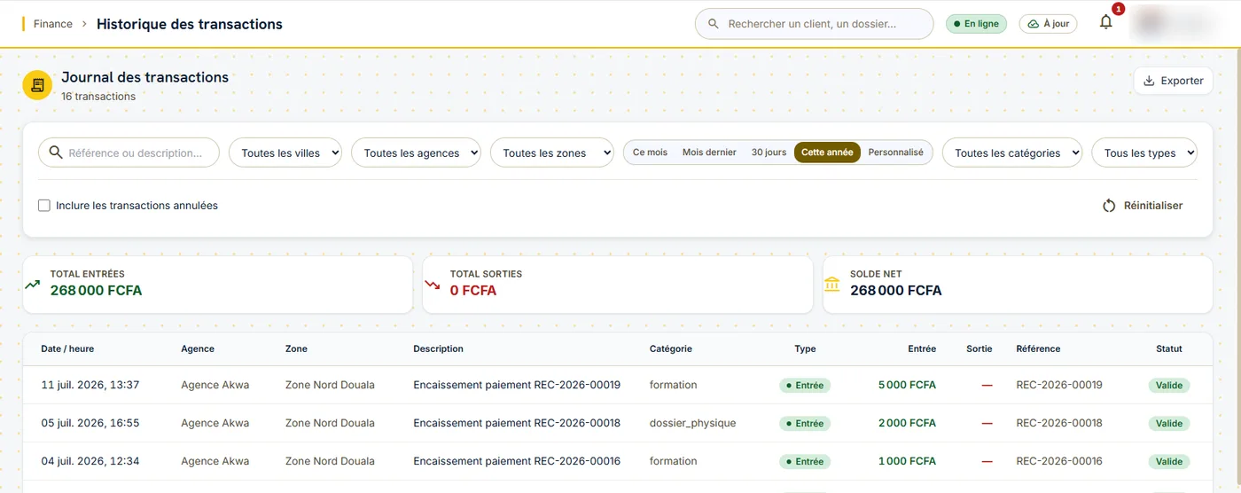1241x493 pixels.
Task: Click reference cell REC-2026-00019
Action: click(x=1059, y=386)
